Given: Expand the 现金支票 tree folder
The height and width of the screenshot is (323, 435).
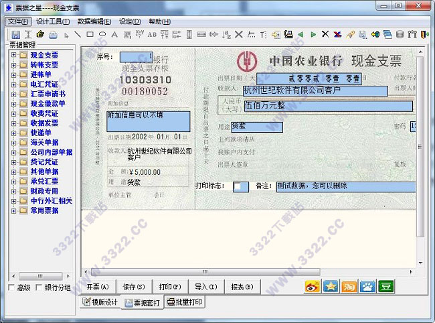Looking at the screenshot, I should pyautogui.click(x=13, y=55).
